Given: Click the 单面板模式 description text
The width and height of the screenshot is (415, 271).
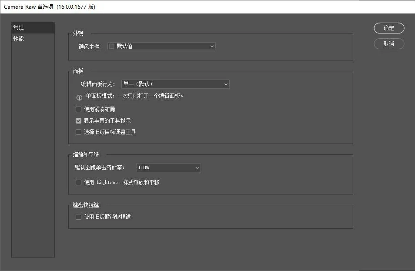Looking at the screenshot, I should coord(134,96).
